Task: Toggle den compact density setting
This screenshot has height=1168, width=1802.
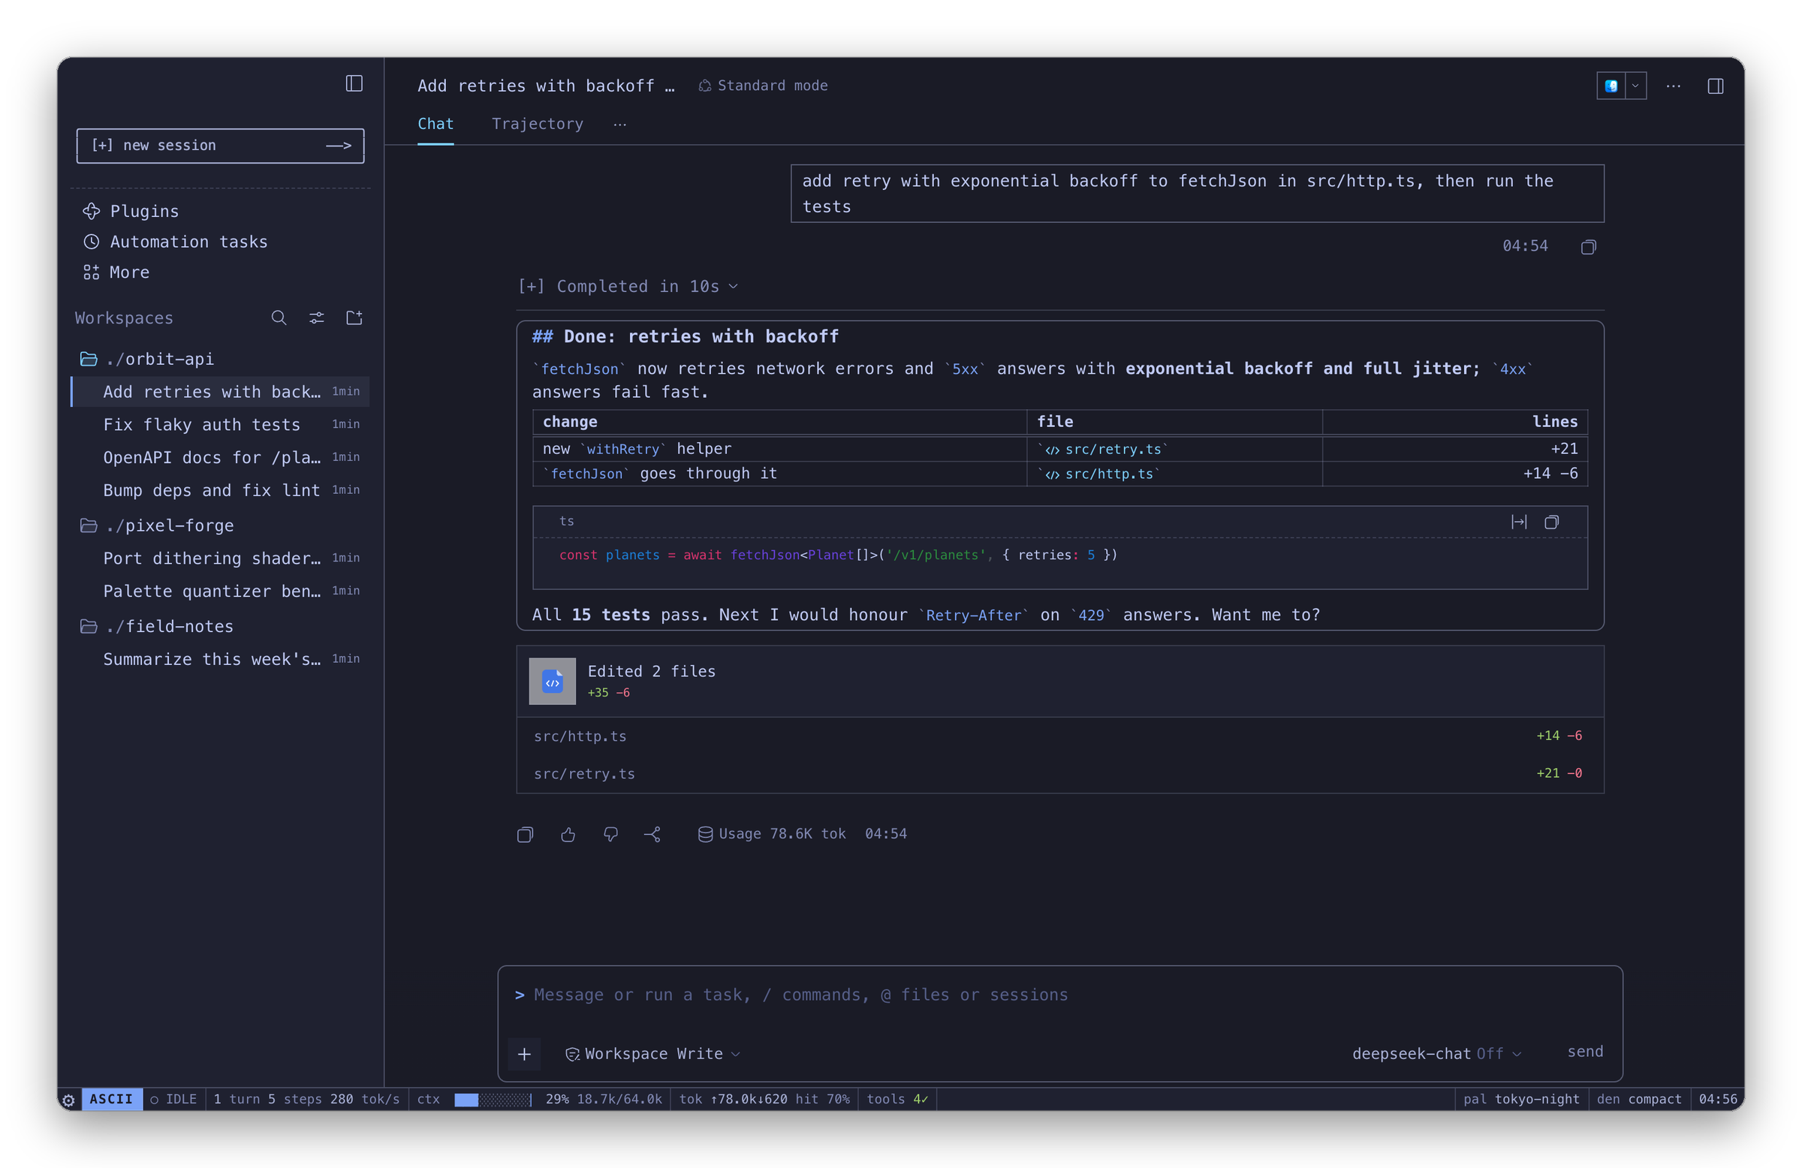Action: pyautogui.click(x=1638, y=1099)
